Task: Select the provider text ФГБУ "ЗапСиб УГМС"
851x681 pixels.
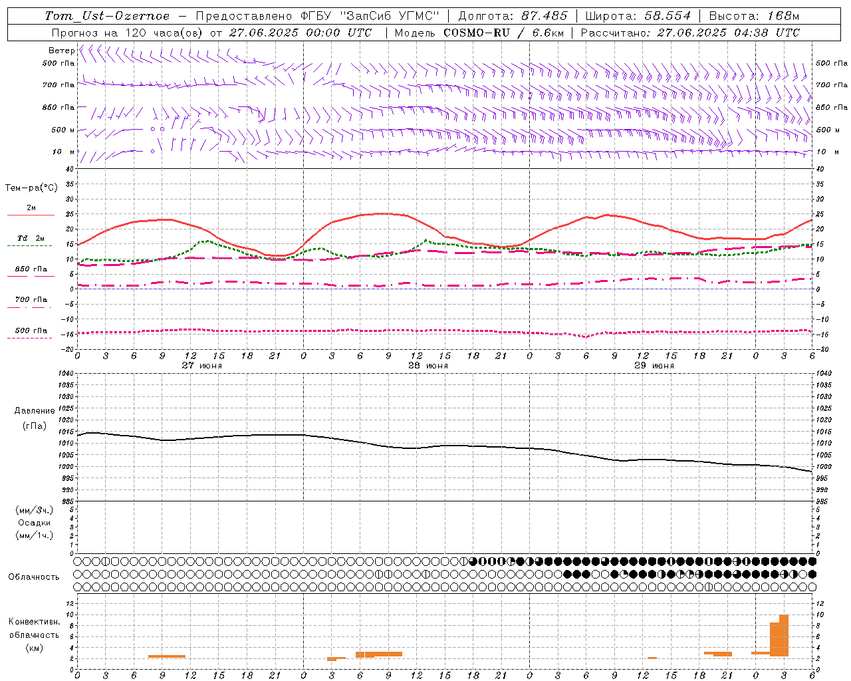Action: point(372,16)
